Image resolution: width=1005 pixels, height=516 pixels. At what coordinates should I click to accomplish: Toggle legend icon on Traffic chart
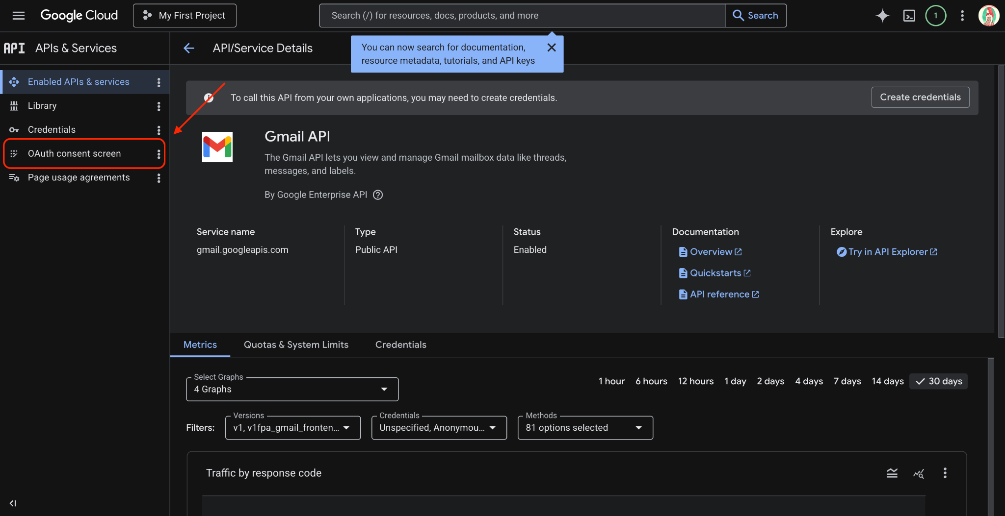point(892,473)
